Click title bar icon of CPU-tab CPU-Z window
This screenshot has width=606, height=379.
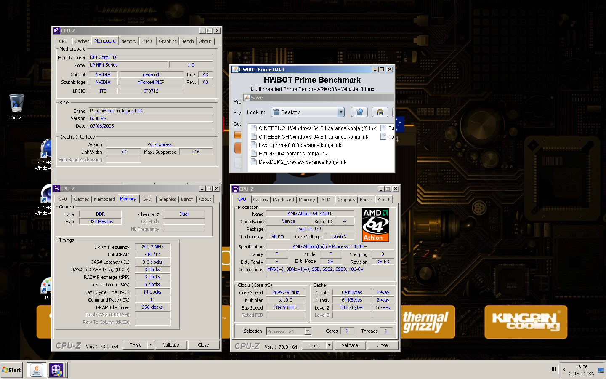pos(235,189)
